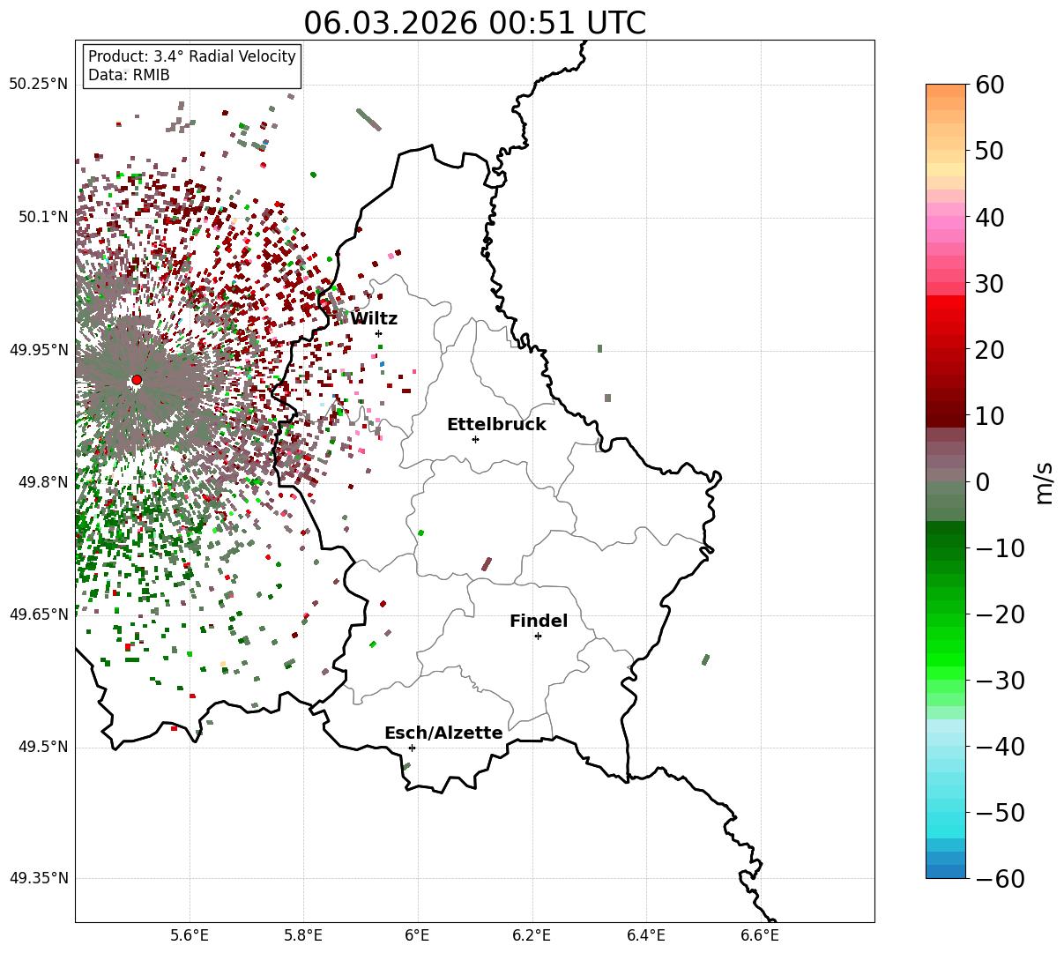Click the 49.35°N latitude label

38,878
